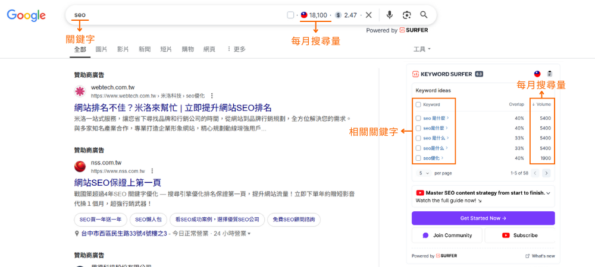Click the Subscribe button

520,235
